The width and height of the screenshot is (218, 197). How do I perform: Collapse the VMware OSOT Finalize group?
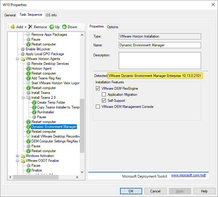click(x=18, y=161)
